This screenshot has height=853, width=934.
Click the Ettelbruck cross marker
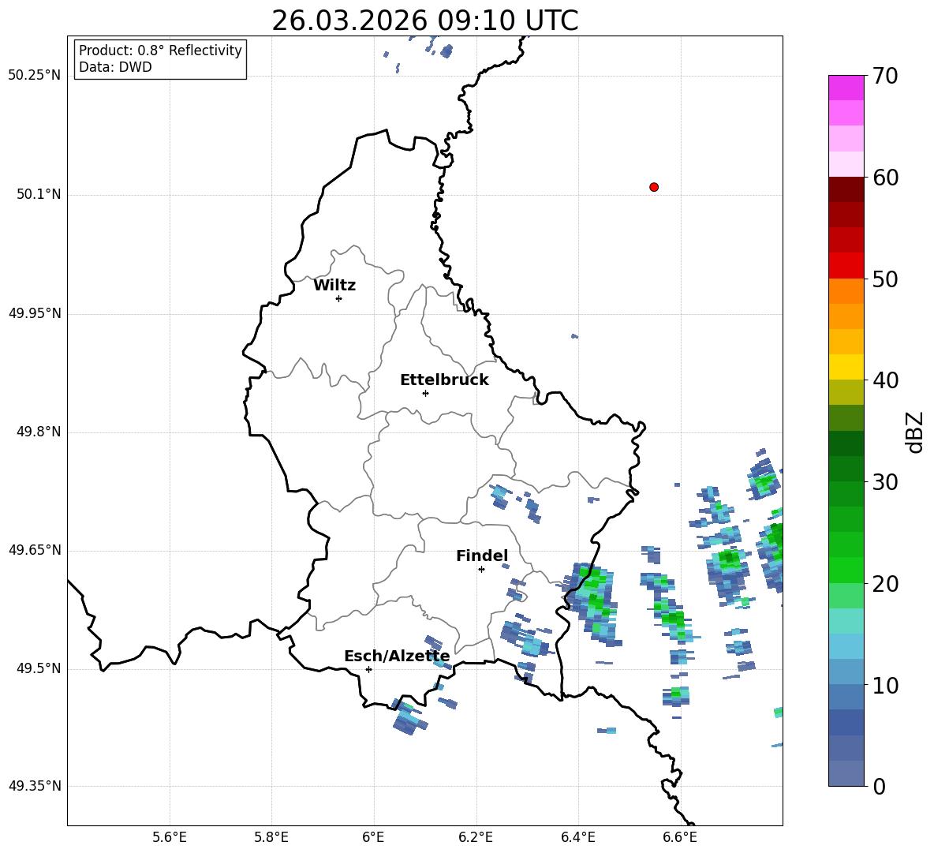425,393
